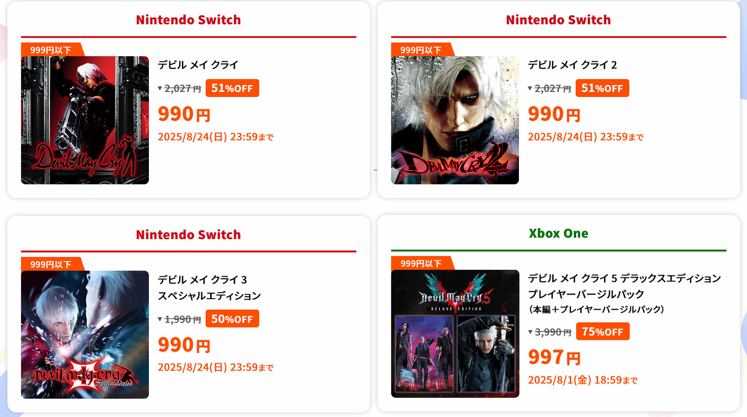The width and height of the screenshot is (747, 417).
Task: Click the 999円以下 badge on Devil May Cry 3
Action: click(51, 264)
